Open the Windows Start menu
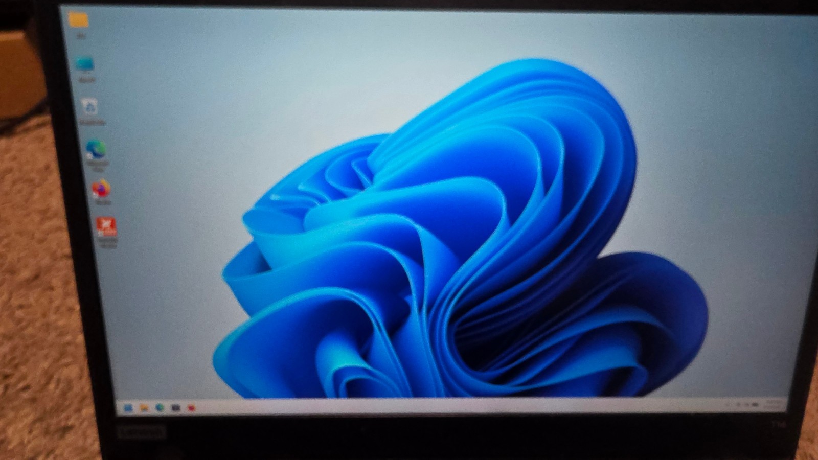This screenshot has height=460, width=818. (x=128, y=407)
